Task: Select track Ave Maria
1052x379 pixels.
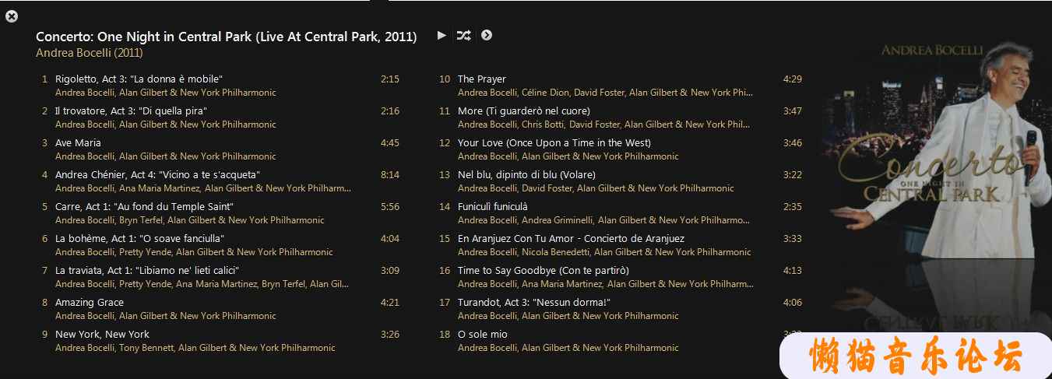Action: 78,142
